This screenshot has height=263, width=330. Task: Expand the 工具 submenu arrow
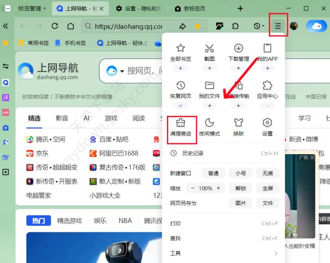pyautogui.click(x=276, y=254)
